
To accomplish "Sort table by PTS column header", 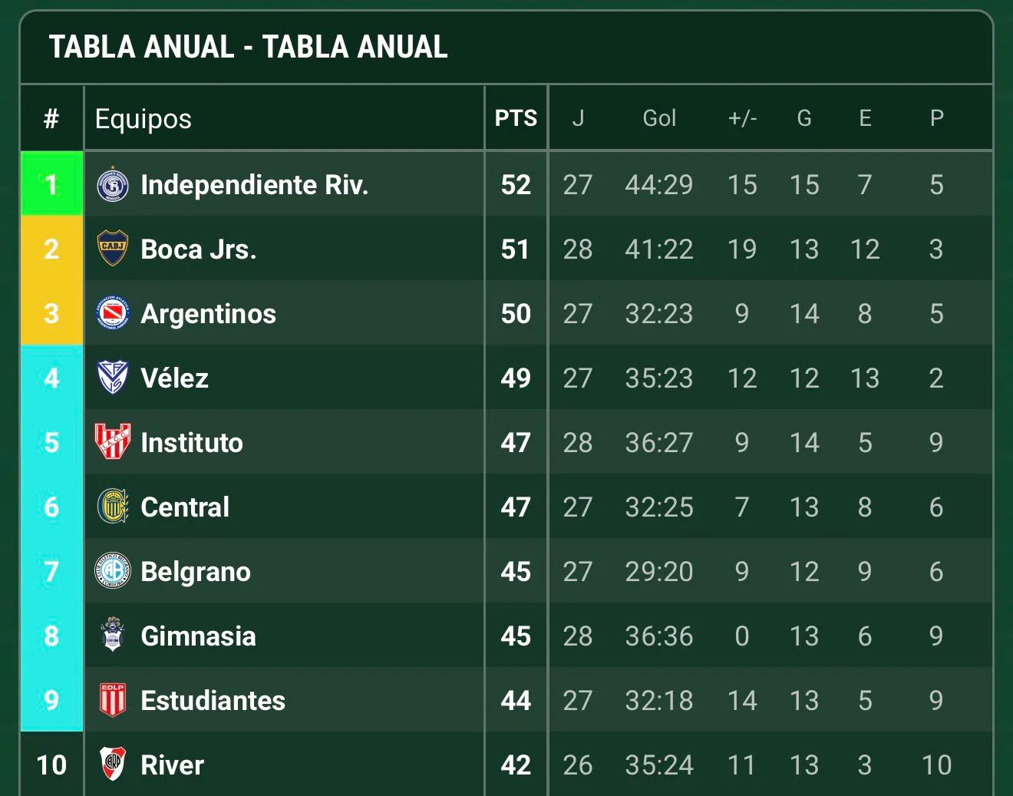I will [x=516, y=118].
